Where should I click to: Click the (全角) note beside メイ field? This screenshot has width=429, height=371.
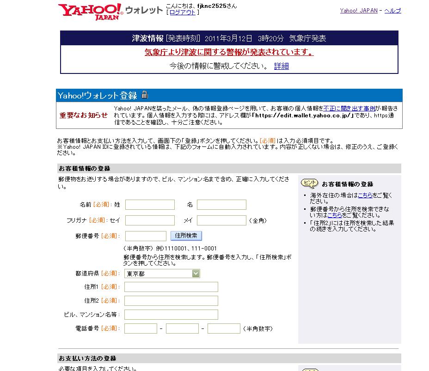click(258, 221)
